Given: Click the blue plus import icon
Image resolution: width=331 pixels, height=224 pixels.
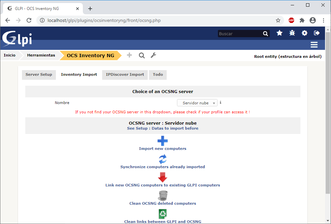Looking at the screenshot, I should tap(163, 141).
